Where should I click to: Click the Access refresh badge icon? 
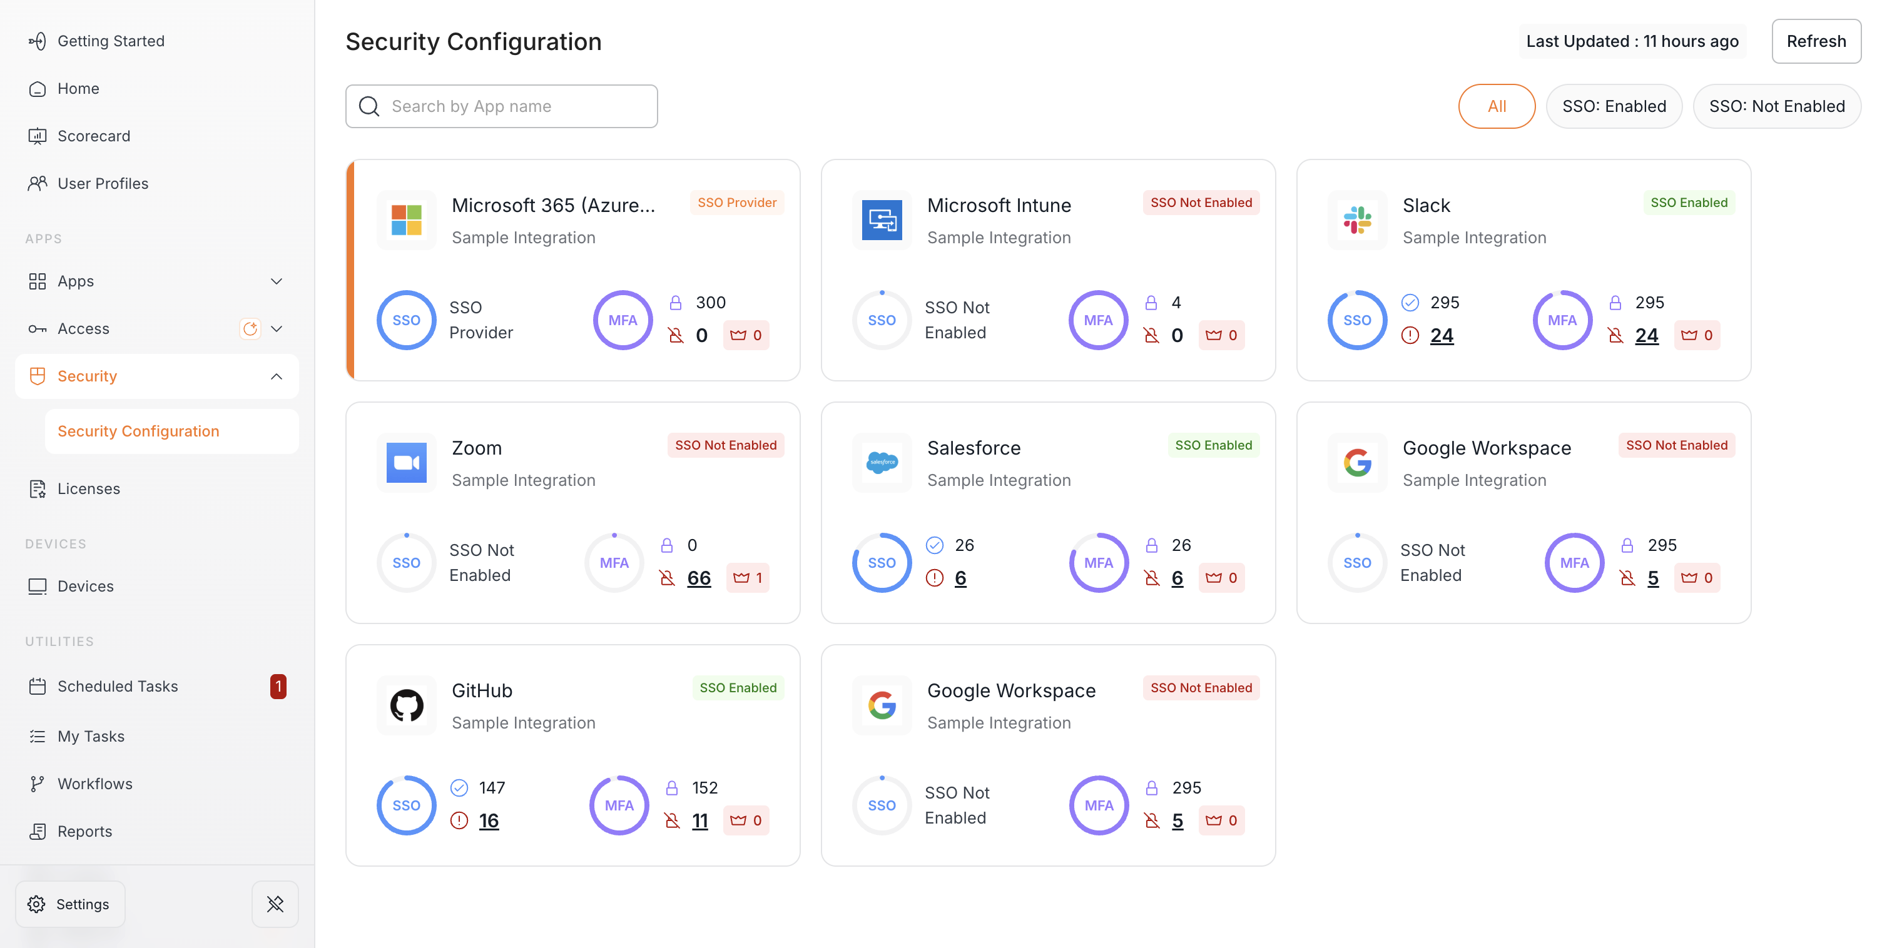tap(250, 328)
